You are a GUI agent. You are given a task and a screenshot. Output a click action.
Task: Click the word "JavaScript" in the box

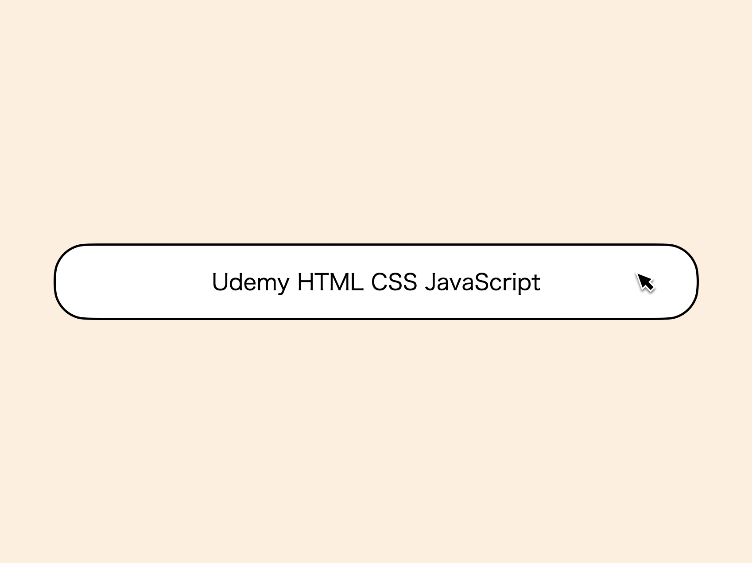[483, 282]
